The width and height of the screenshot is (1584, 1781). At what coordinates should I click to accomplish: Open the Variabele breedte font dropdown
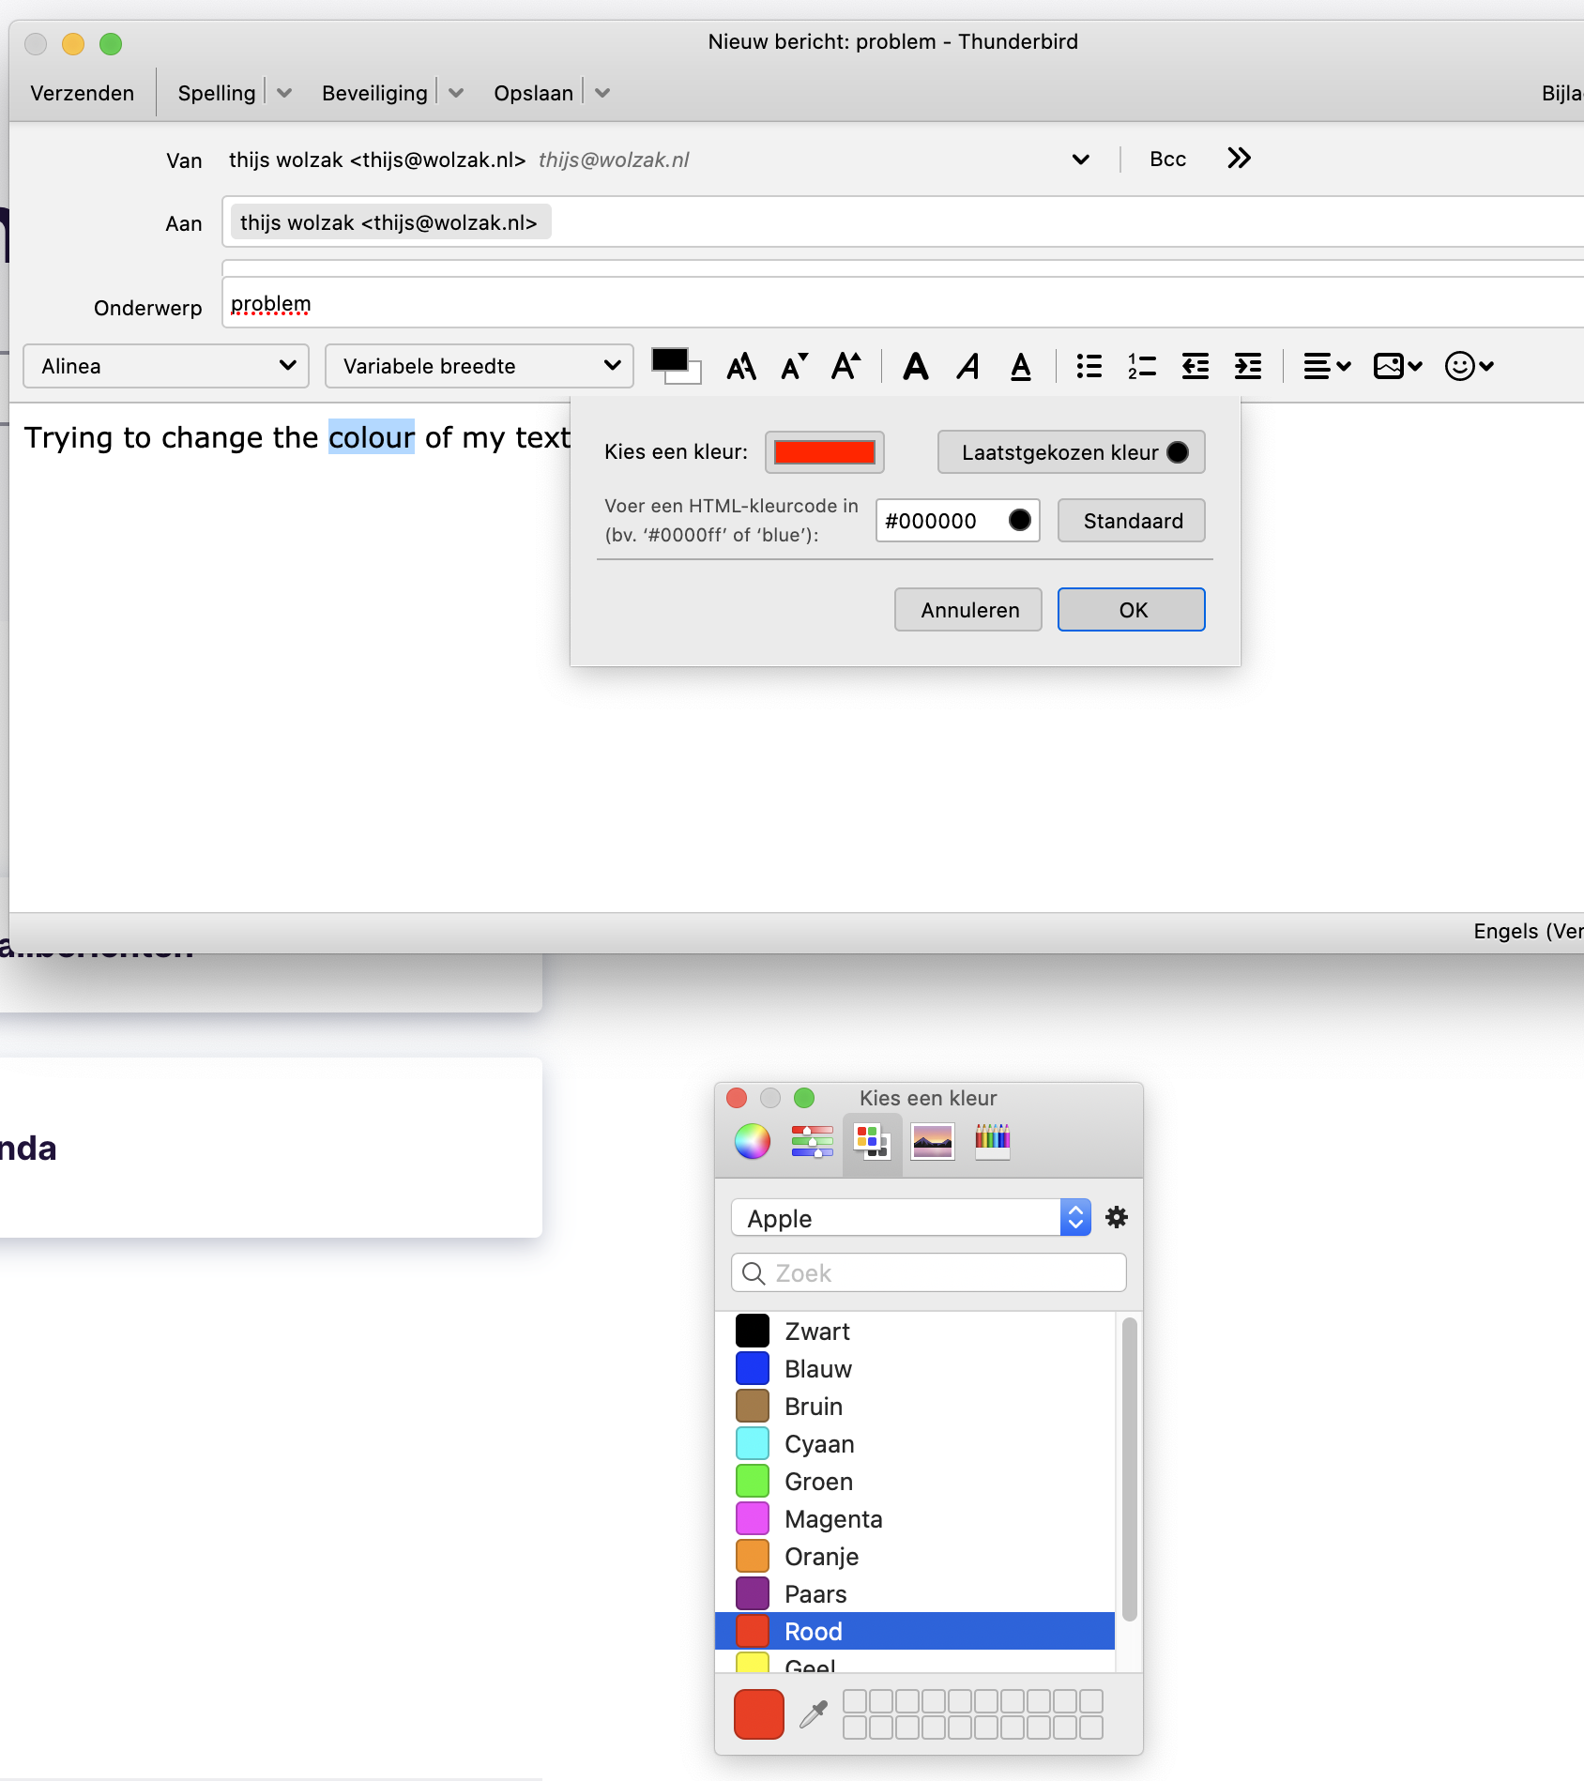click(x=480, y=366)
